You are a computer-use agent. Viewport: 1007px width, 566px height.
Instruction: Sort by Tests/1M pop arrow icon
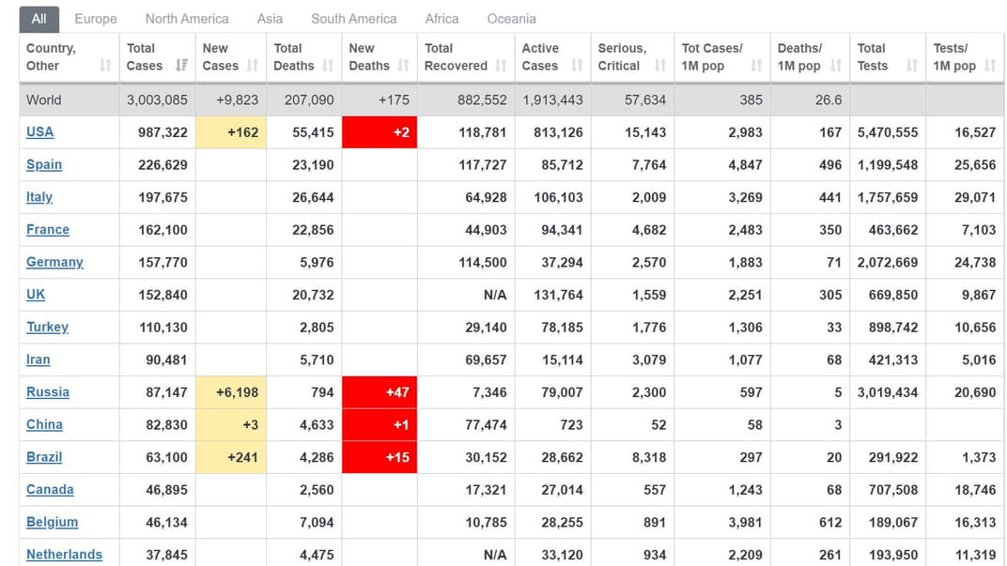click(990, 66)
